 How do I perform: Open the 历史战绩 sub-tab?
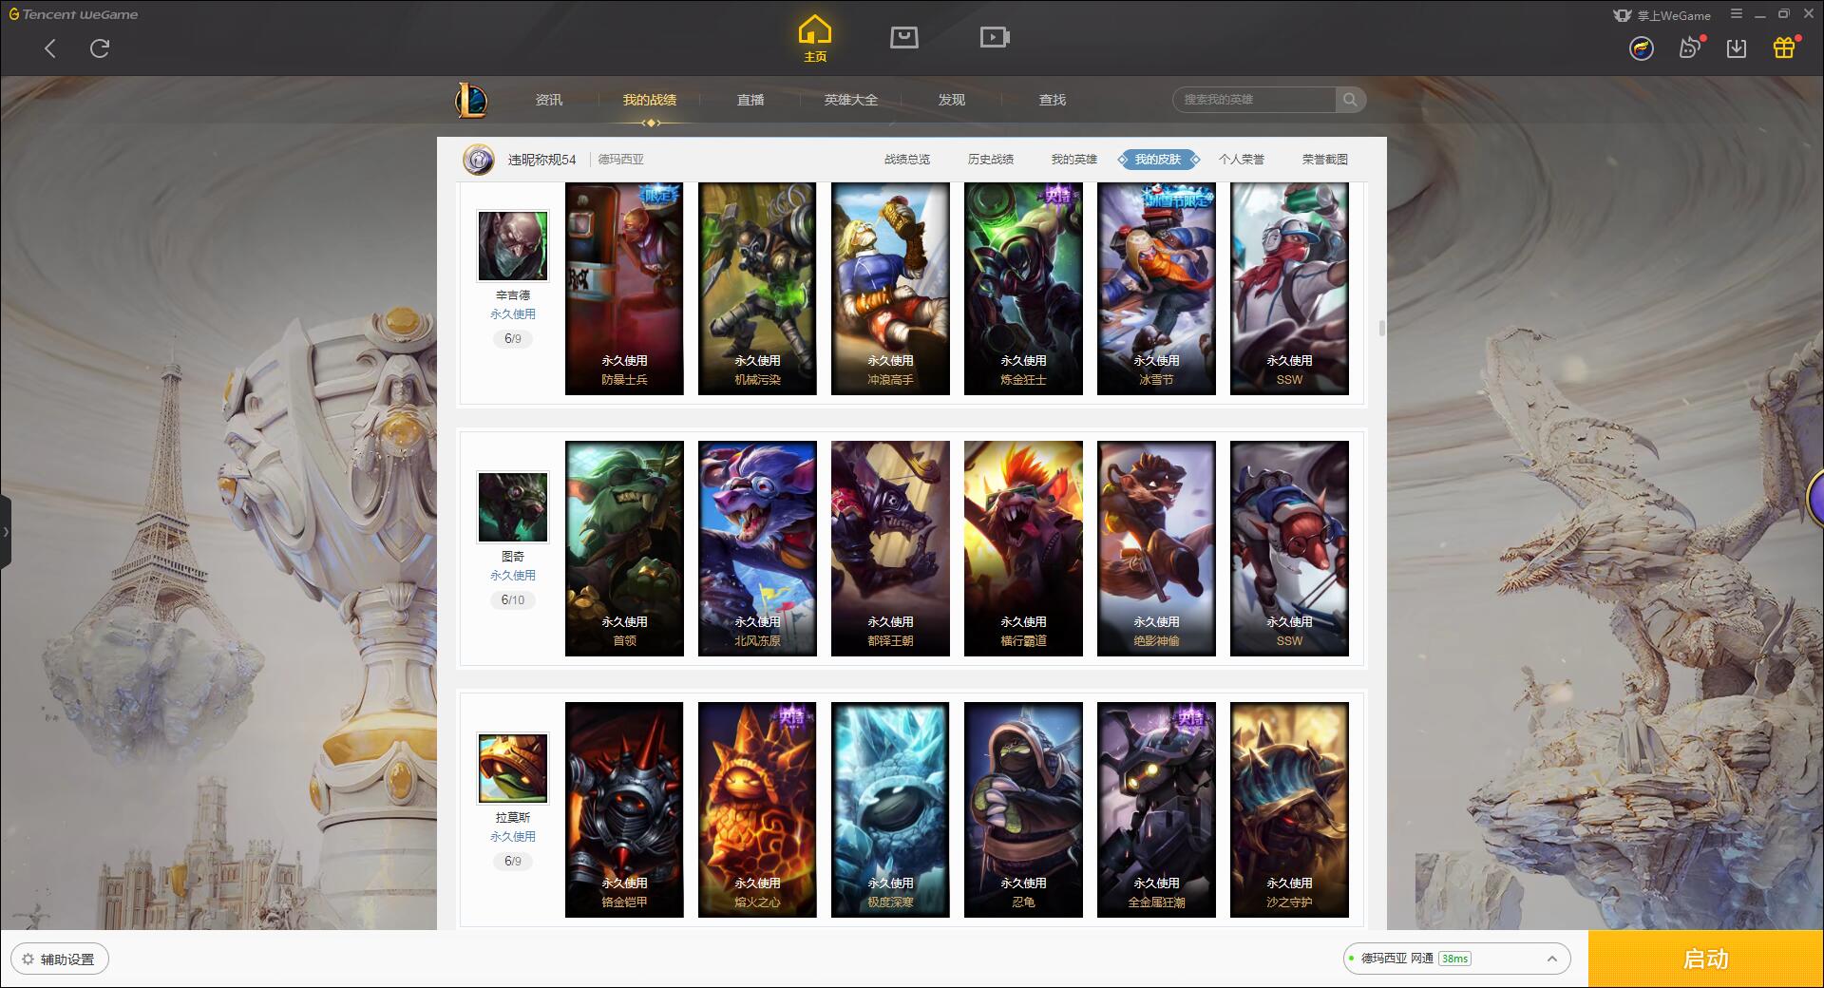[x=991, y=160]
